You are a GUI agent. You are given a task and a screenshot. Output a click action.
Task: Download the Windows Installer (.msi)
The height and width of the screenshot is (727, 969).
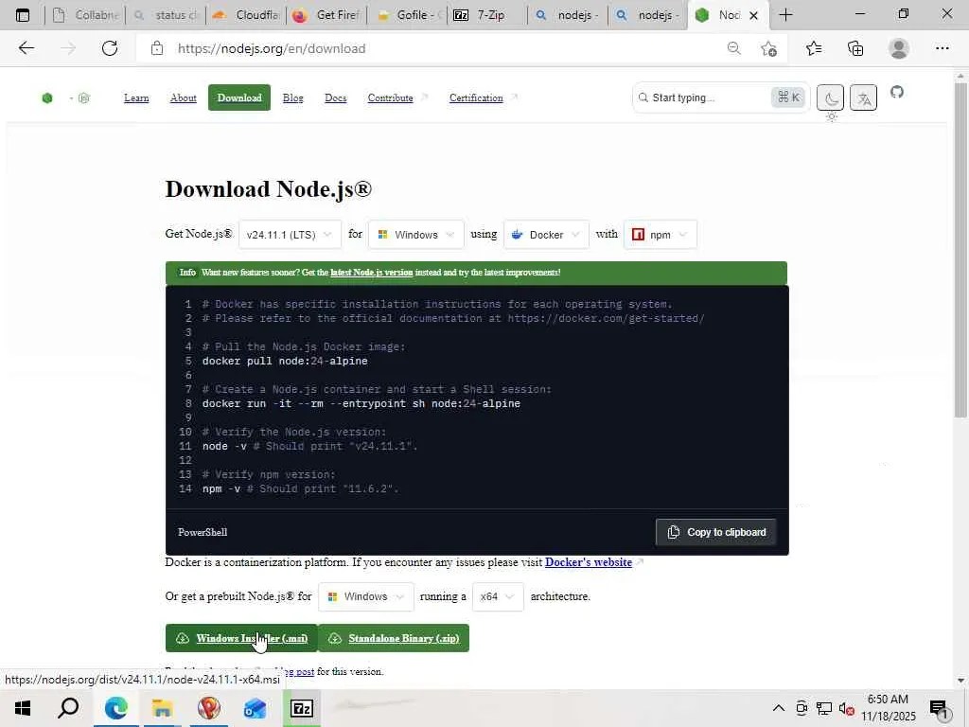pyautogui.click(x=241, y=638)
